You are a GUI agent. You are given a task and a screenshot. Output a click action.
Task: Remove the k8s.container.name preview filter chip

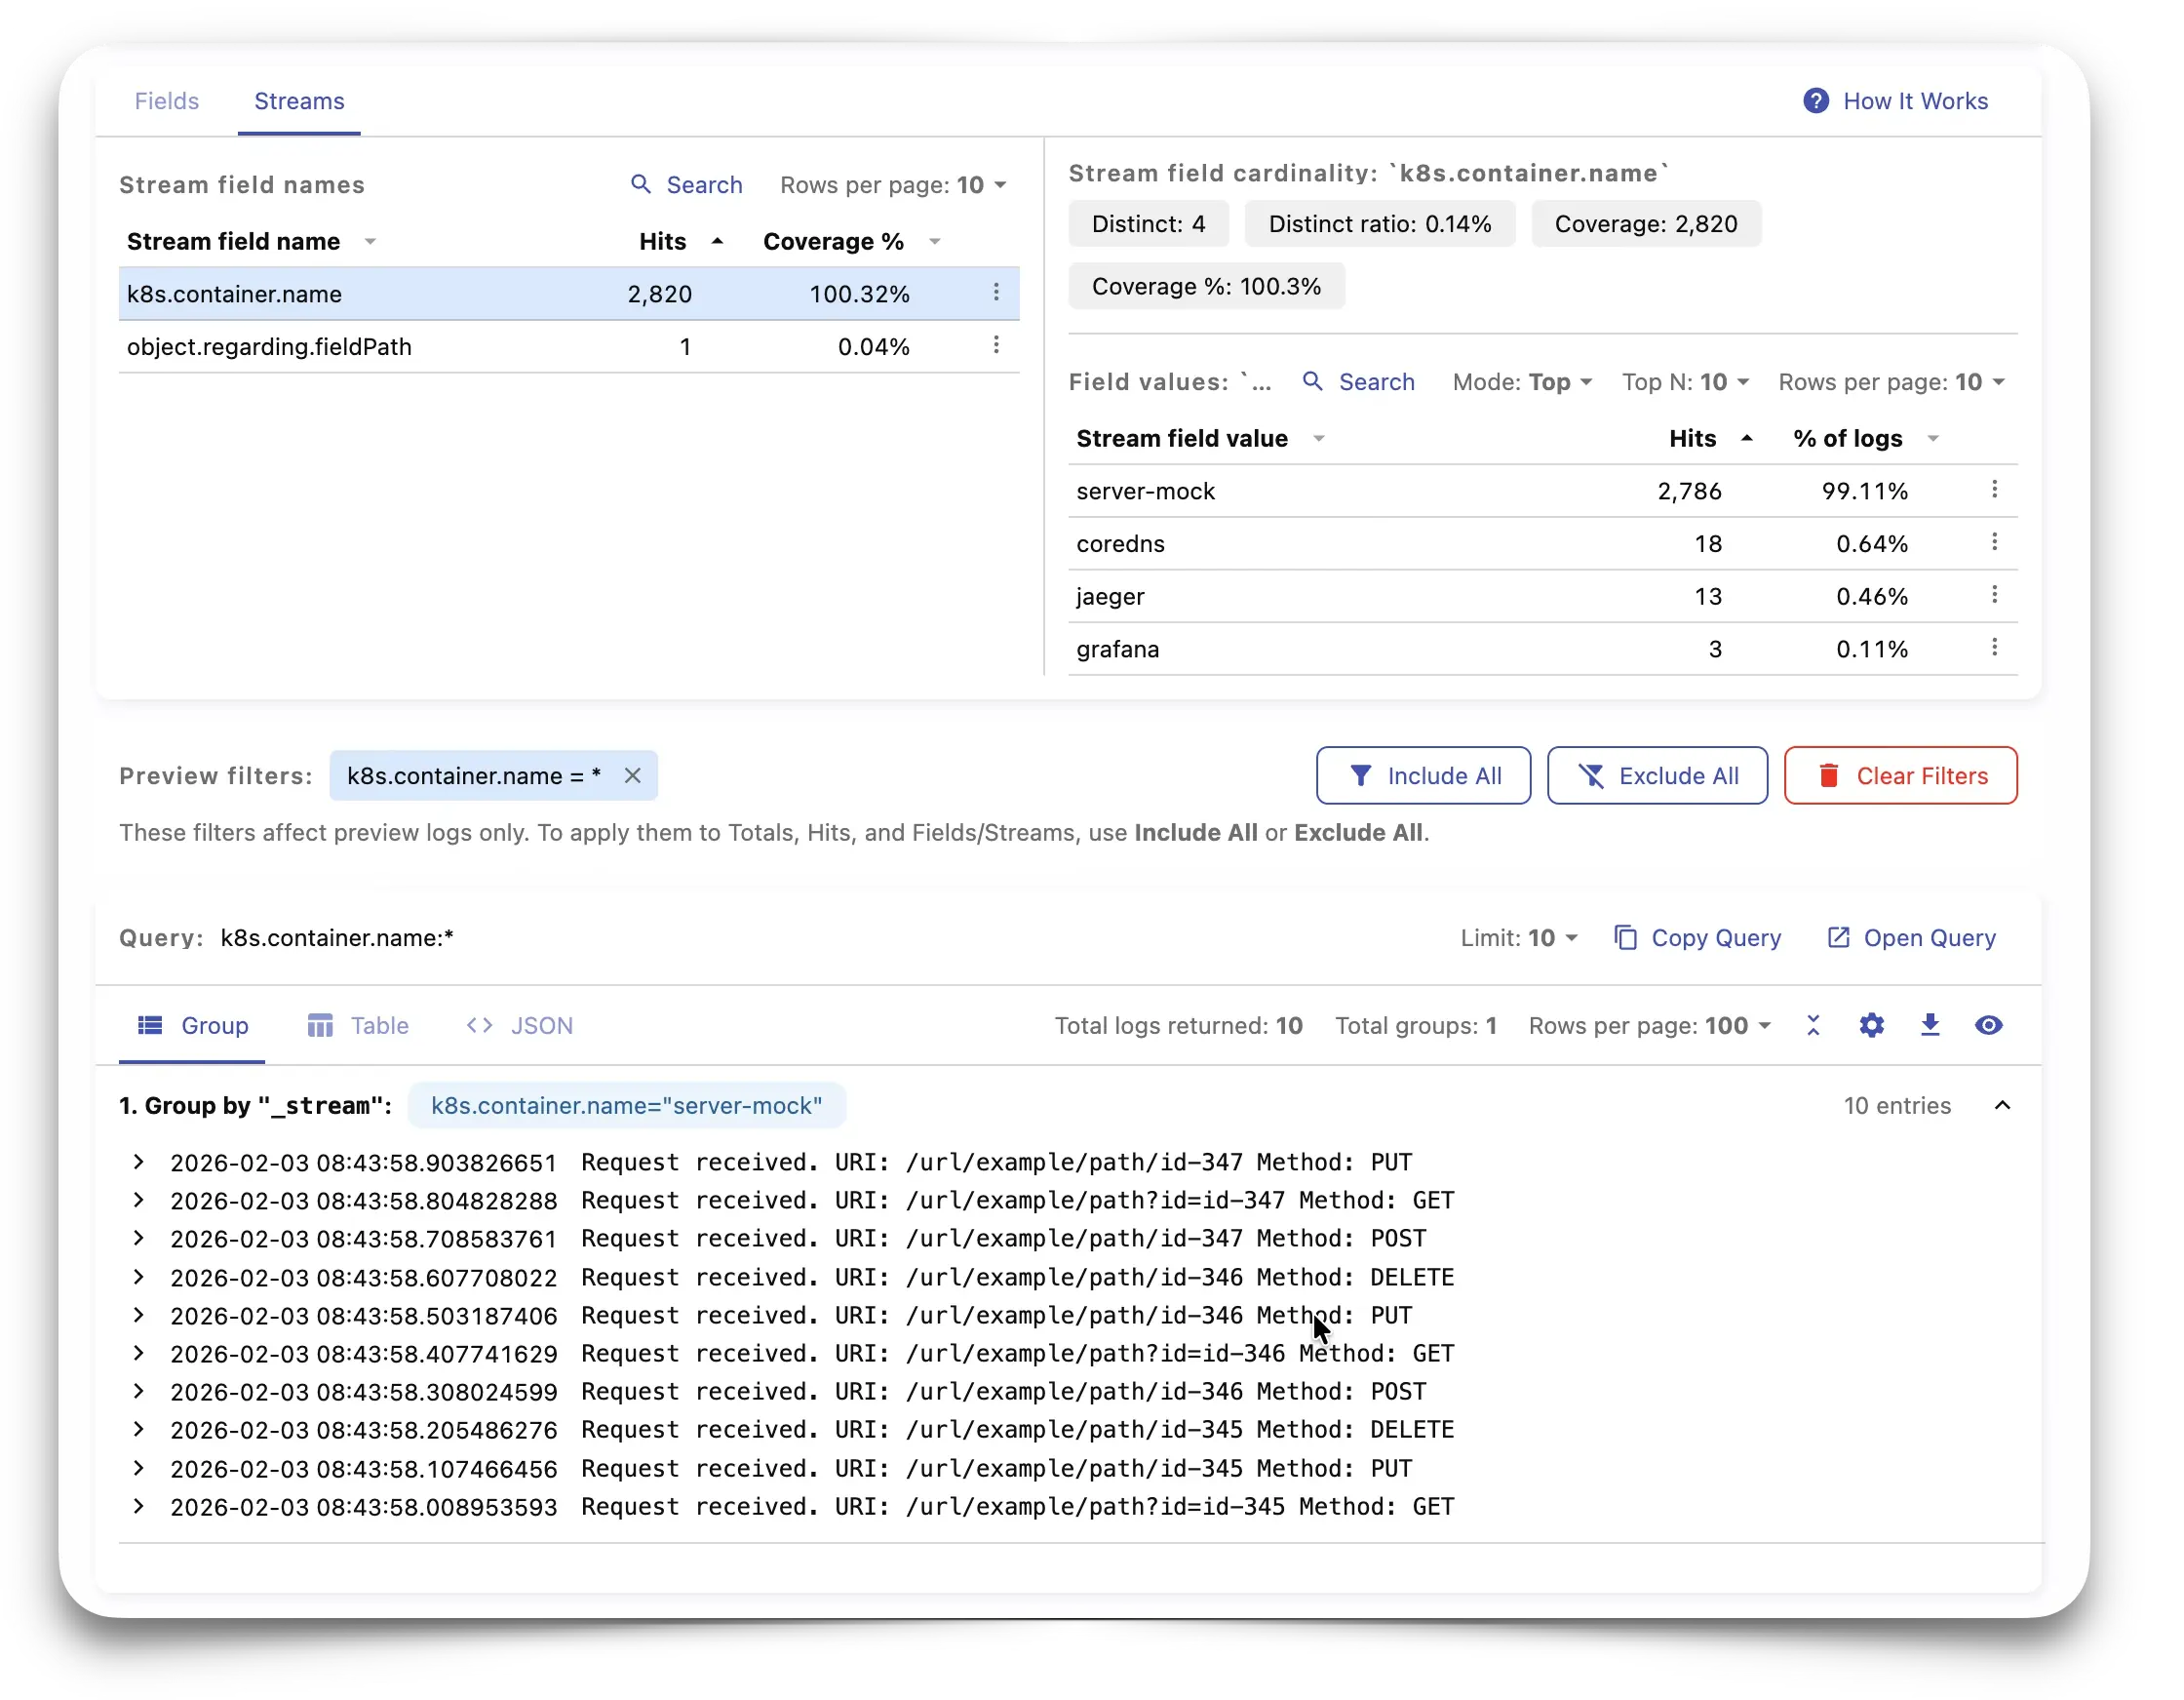tap(632, 775)
